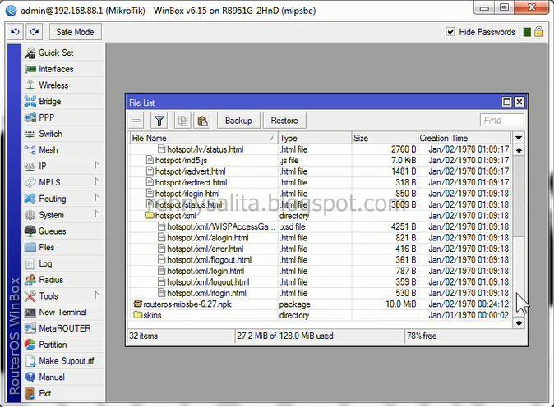554x407 pixels.
Task: Open the Radius menu icon
Action: click(30, 280)
